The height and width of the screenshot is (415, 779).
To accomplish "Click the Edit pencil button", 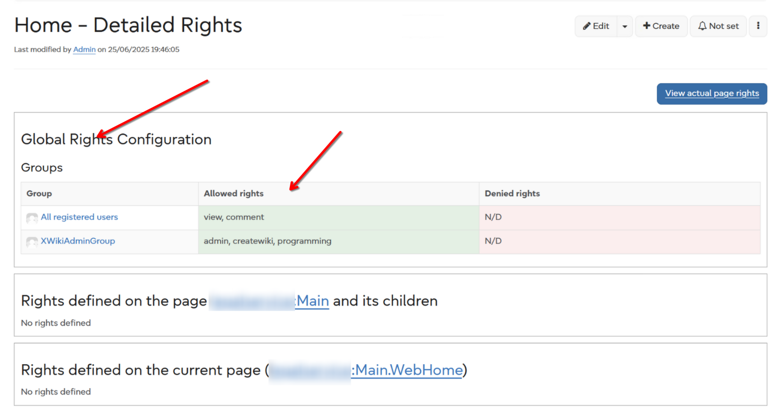I will pyautogui.click(x=596, y=26).
